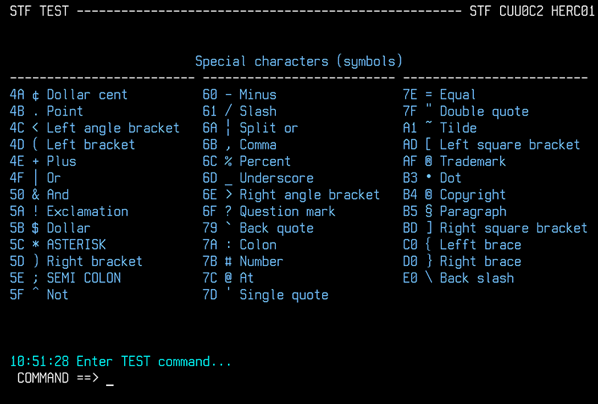This screenshot has width=598, height=404.
Task: Click the percent symbol at 6C
Action: coord(229,161)
